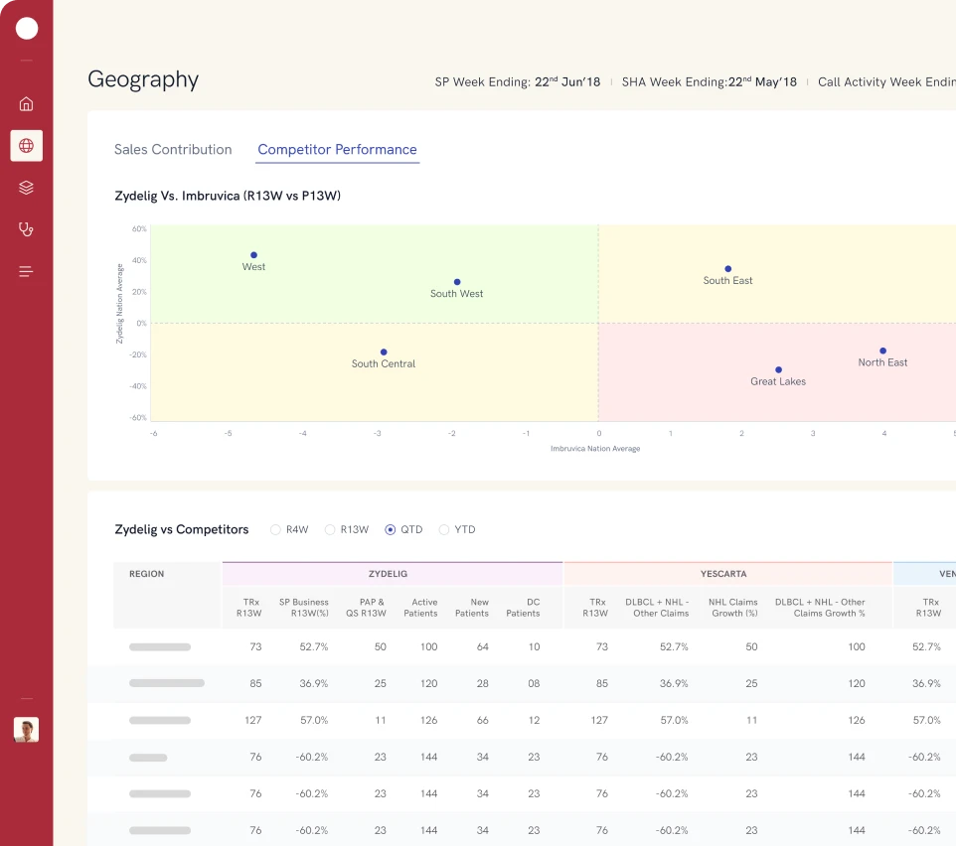Open the stethoscope sidebar icon
956x846 pixels.
(x=26, y=229)
